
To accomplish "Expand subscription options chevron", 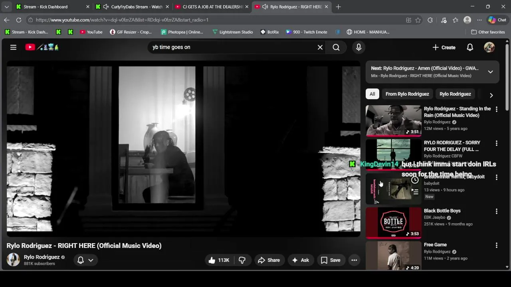I will pos(91,260).
